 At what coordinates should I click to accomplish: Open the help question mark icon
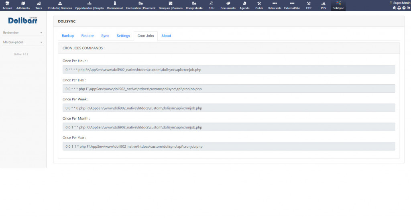(404, 8)
